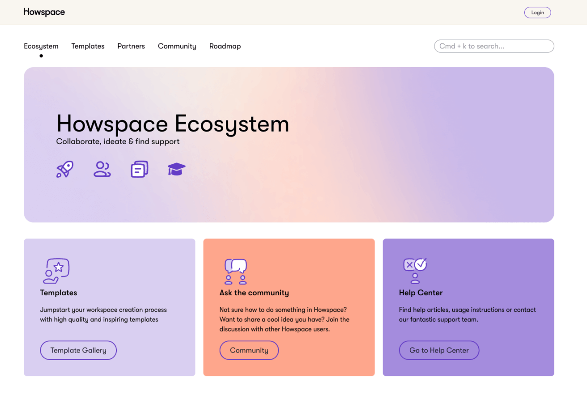Open the Roadmap navigation tab

[225, 46]
